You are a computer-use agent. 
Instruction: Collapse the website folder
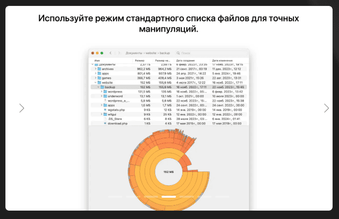96,83
